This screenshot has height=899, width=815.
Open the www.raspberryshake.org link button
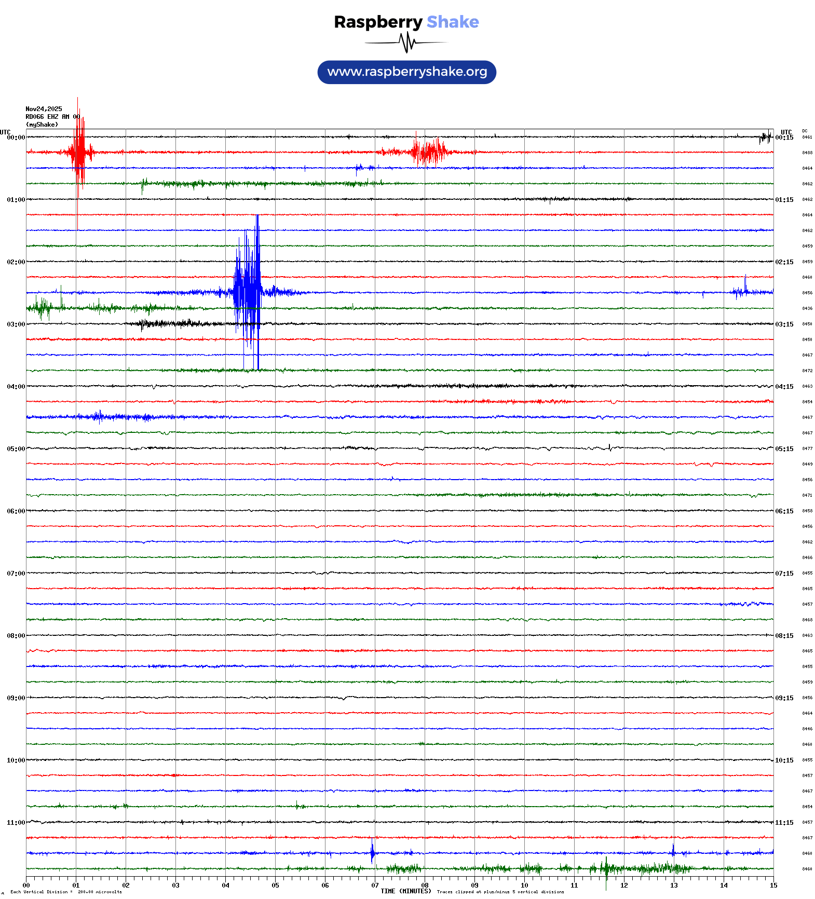pos(406,72)
